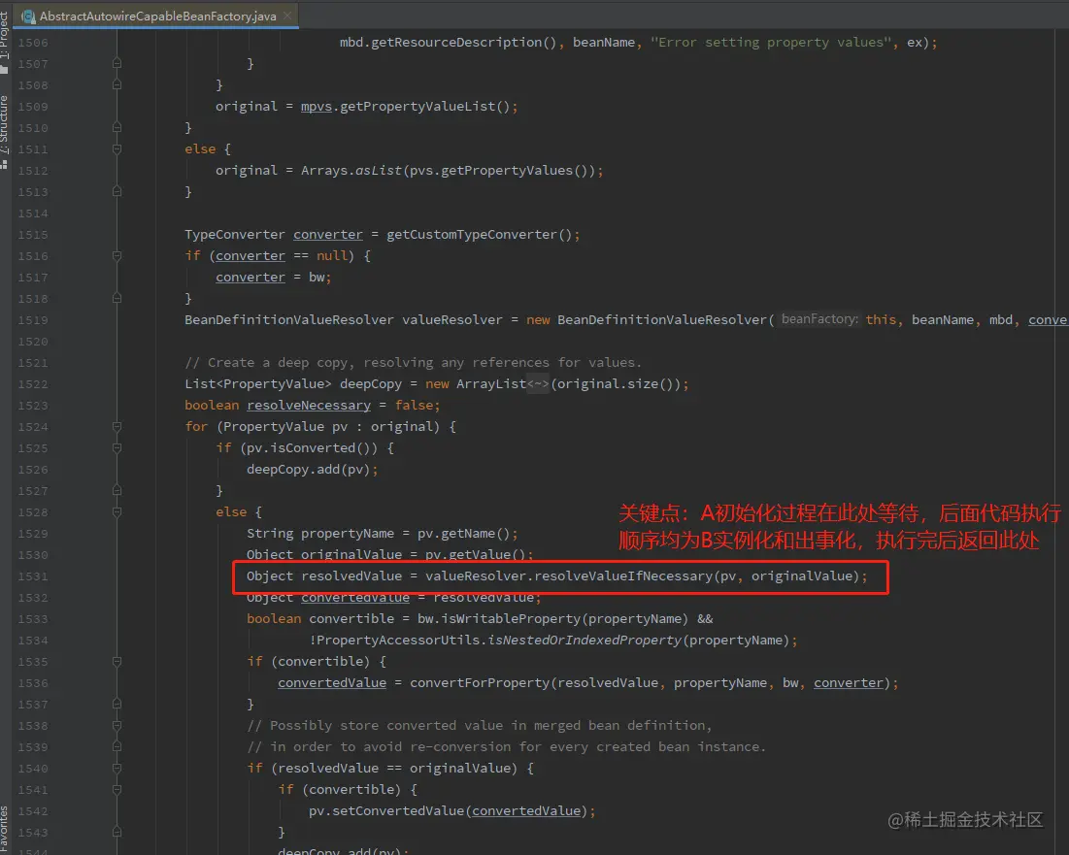The height and width of the screenshot is (855, 1069).
Task: Click the comment fold end marker at line 1539
Action: pos(117,746)
